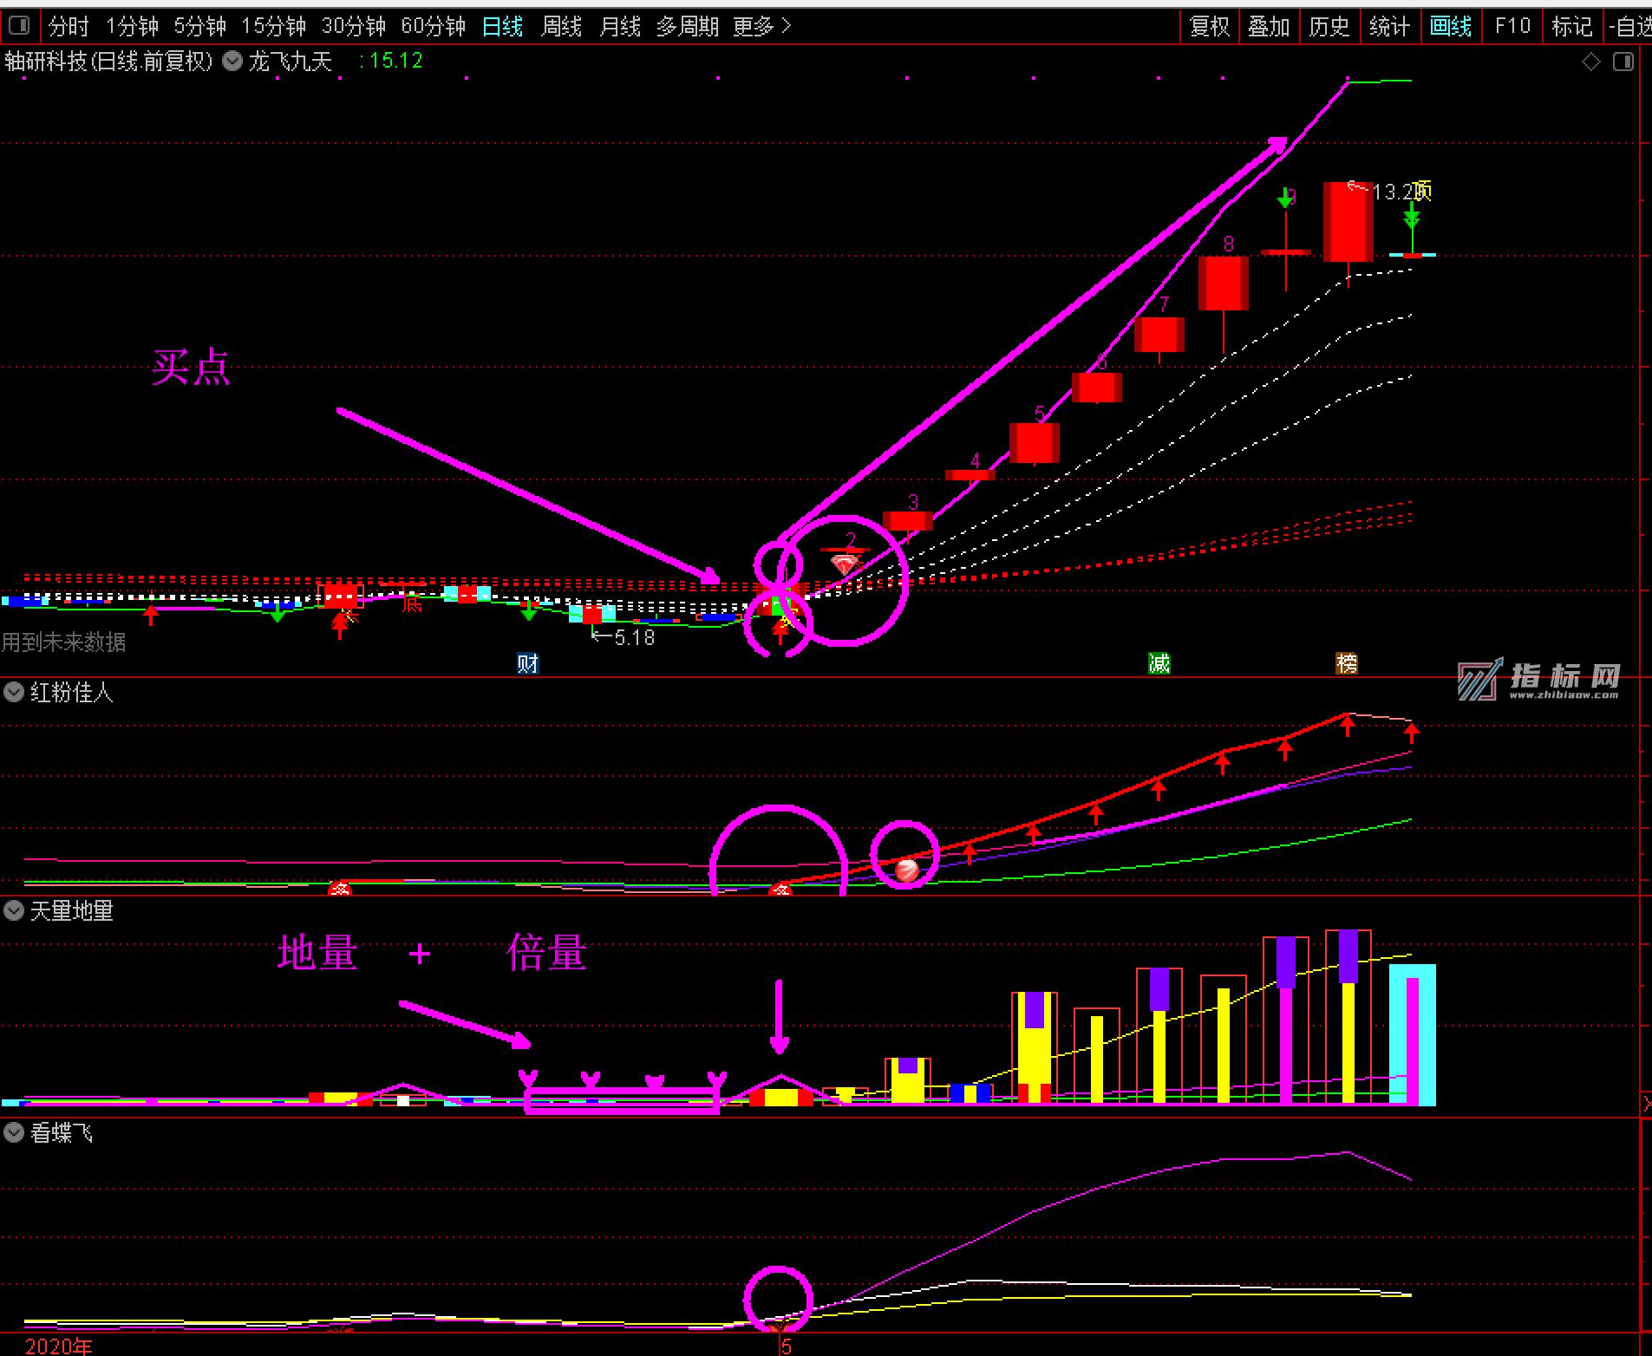The image size is (1652, 1356).
Task: Click the 轴研科技 stock title
Action: 109,62
